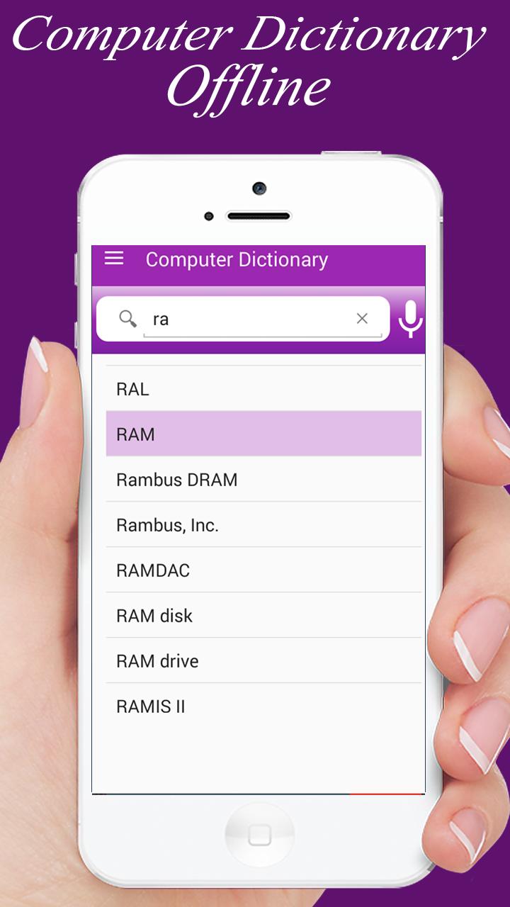The width and height of the screenshot is (510, 907).
Task: Select the RAM drive entry
Action: [x=263, y=661]
